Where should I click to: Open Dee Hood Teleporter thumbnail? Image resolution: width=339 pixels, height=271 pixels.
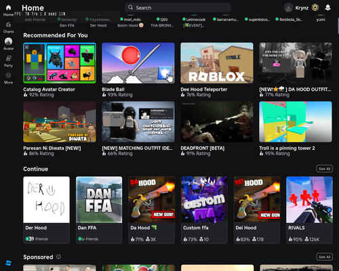click(217, 63)
